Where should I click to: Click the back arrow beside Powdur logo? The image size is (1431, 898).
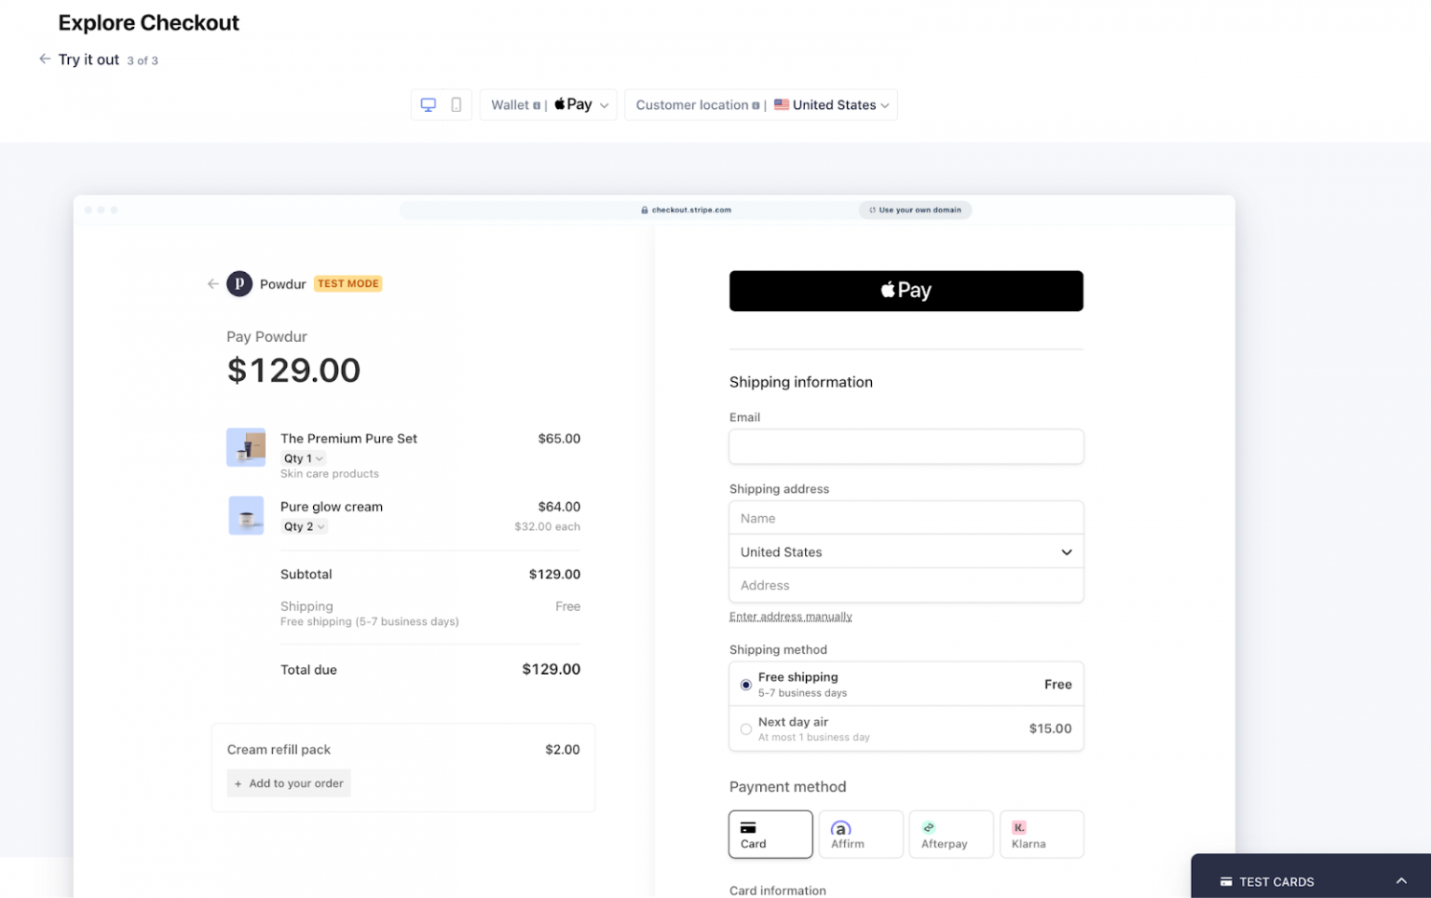(x=212, y=283)
